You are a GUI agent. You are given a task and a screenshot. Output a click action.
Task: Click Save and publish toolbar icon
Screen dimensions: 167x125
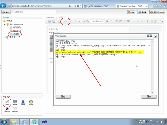pos(54,21)
